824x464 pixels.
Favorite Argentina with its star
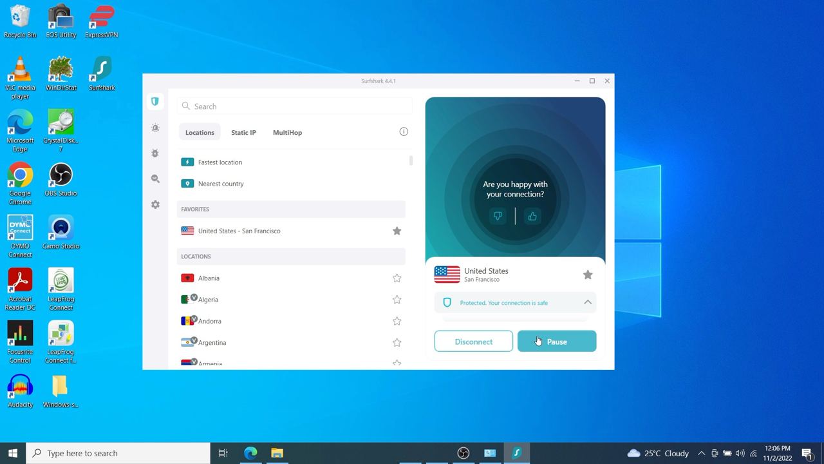click(x=397, y=342)
